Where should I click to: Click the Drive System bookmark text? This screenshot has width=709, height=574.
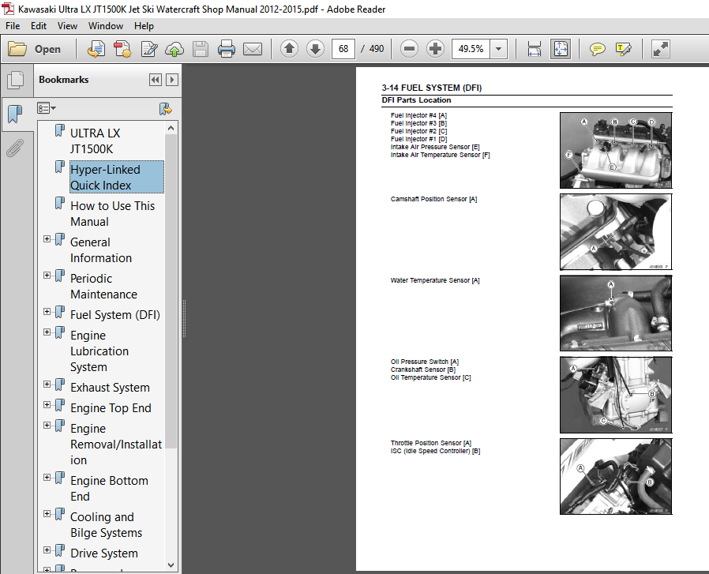click(104, 553)
